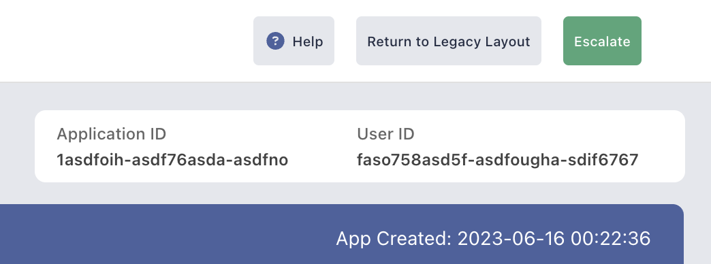The image size is (711, 264).
Task: Select the User ID label
Action: click(x=385, y=134)
